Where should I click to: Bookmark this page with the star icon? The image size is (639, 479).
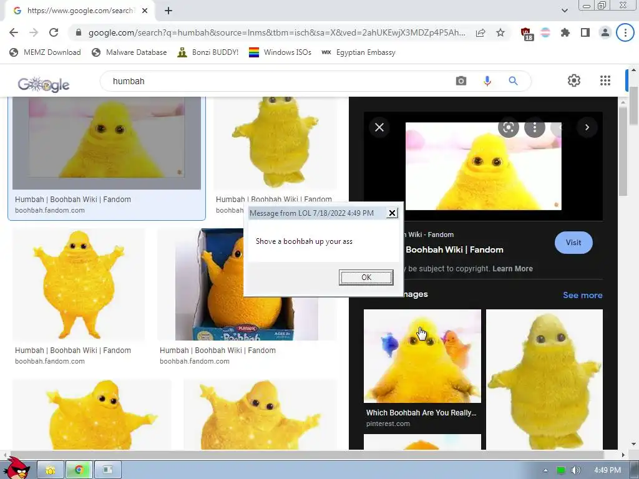coord(500,32)
